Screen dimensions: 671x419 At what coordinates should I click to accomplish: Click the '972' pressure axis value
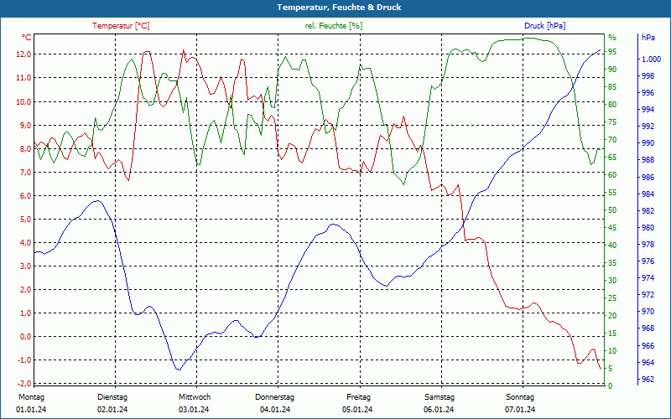point(646,295)
